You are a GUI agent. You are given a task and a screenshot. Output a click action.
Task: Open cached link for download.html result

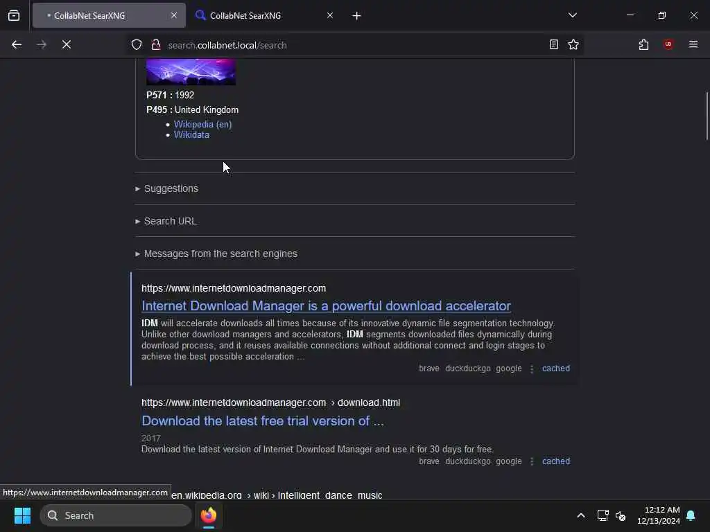pos(555,461)
